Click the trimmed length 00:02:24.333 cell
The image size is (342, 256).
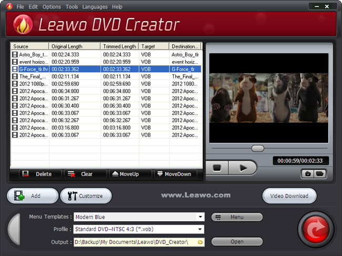(117, 54)
